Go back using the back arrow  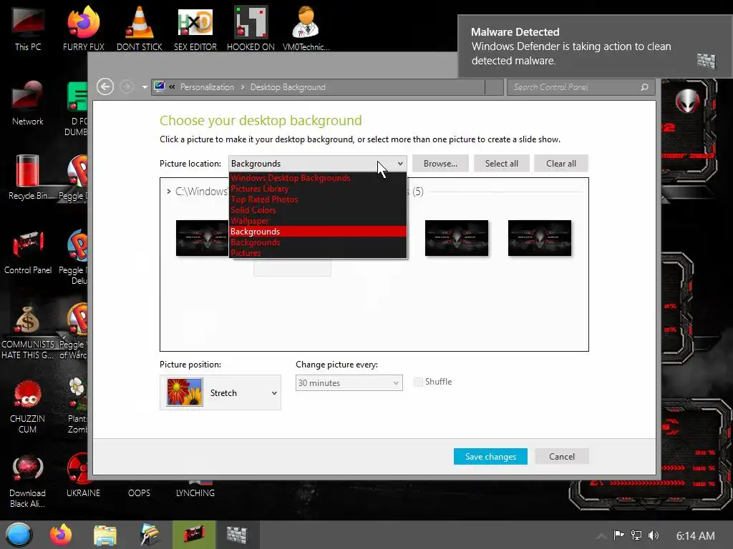click(x=105, y=86)
